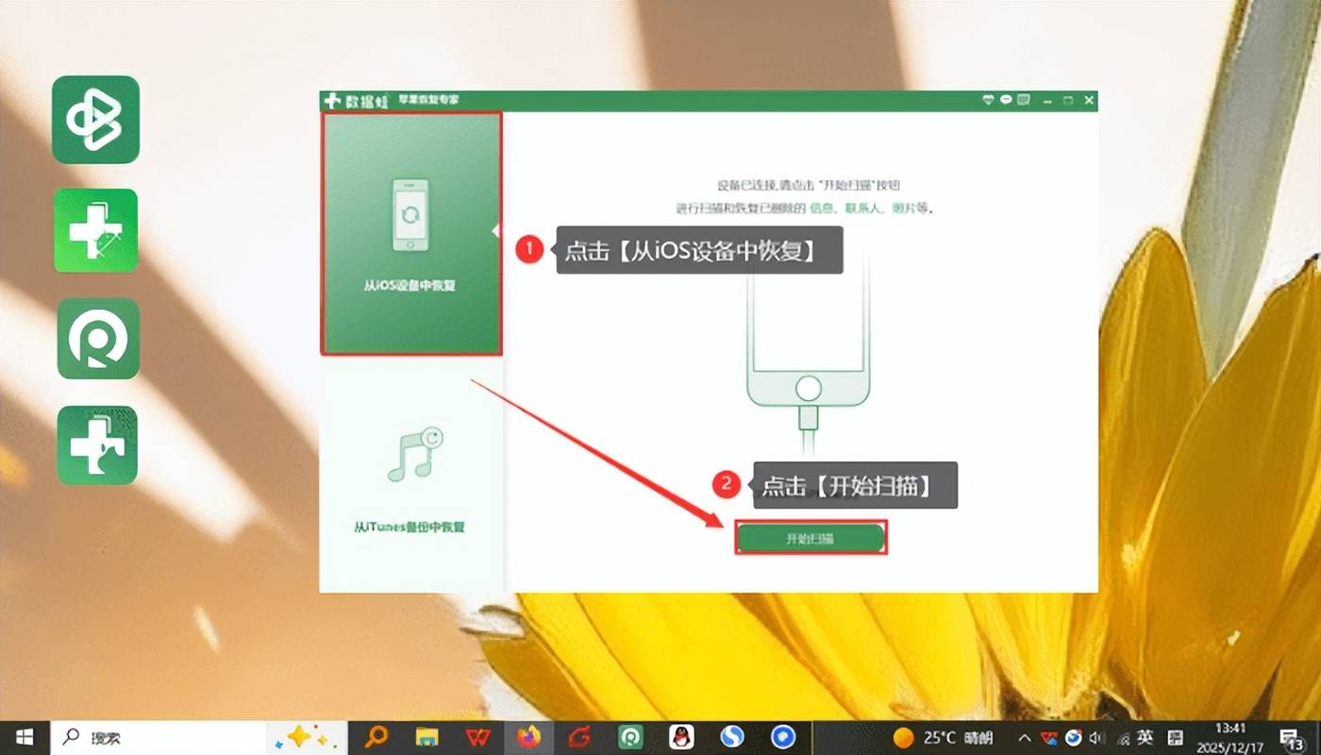
Task: Select the 从iTunes备份中恢复 recovery mode tab
Action: 411,475
